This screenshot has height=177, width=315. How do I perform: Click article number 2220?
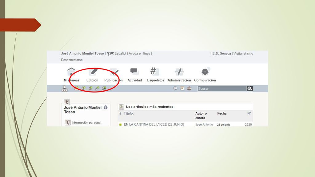tap(248, 125)
